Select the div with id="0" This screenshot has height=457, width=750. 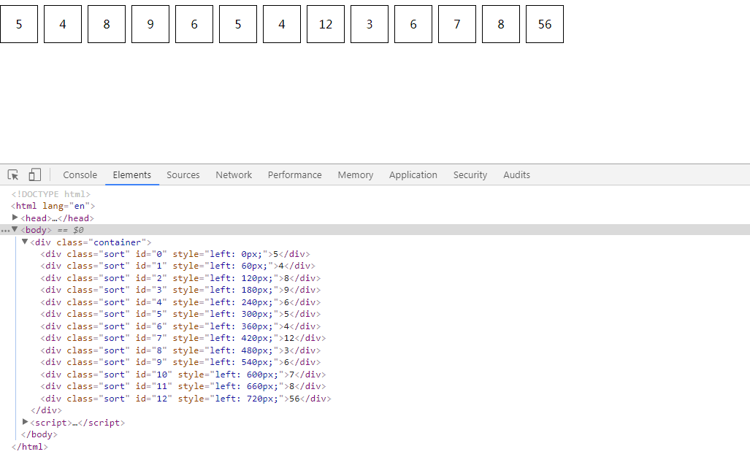click(175, 254)
